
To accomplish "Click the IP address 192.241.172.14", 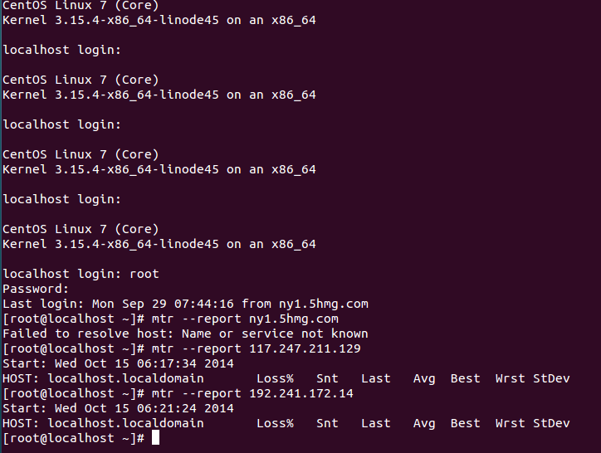I will (301, 393).
